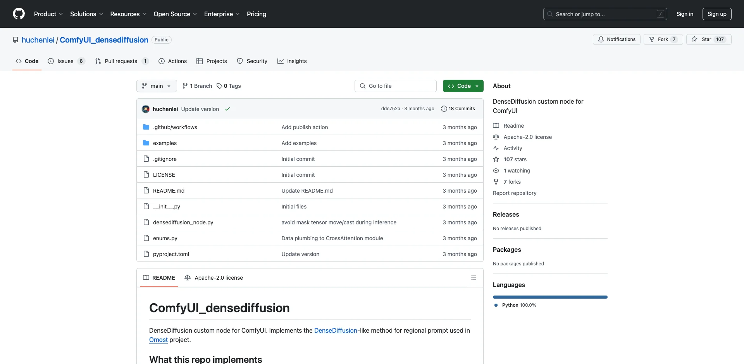This screenshot has height=364, width=744.
Task: Go to the Pricing page
Action: pos(257,14)
